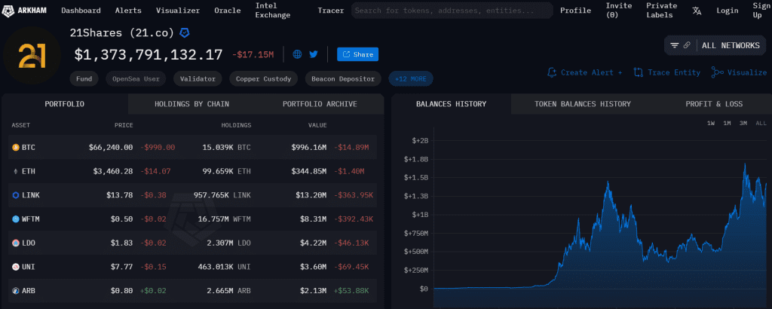Click the link icon beside All Networks
772x309 pixels.
tap(687, 45)
